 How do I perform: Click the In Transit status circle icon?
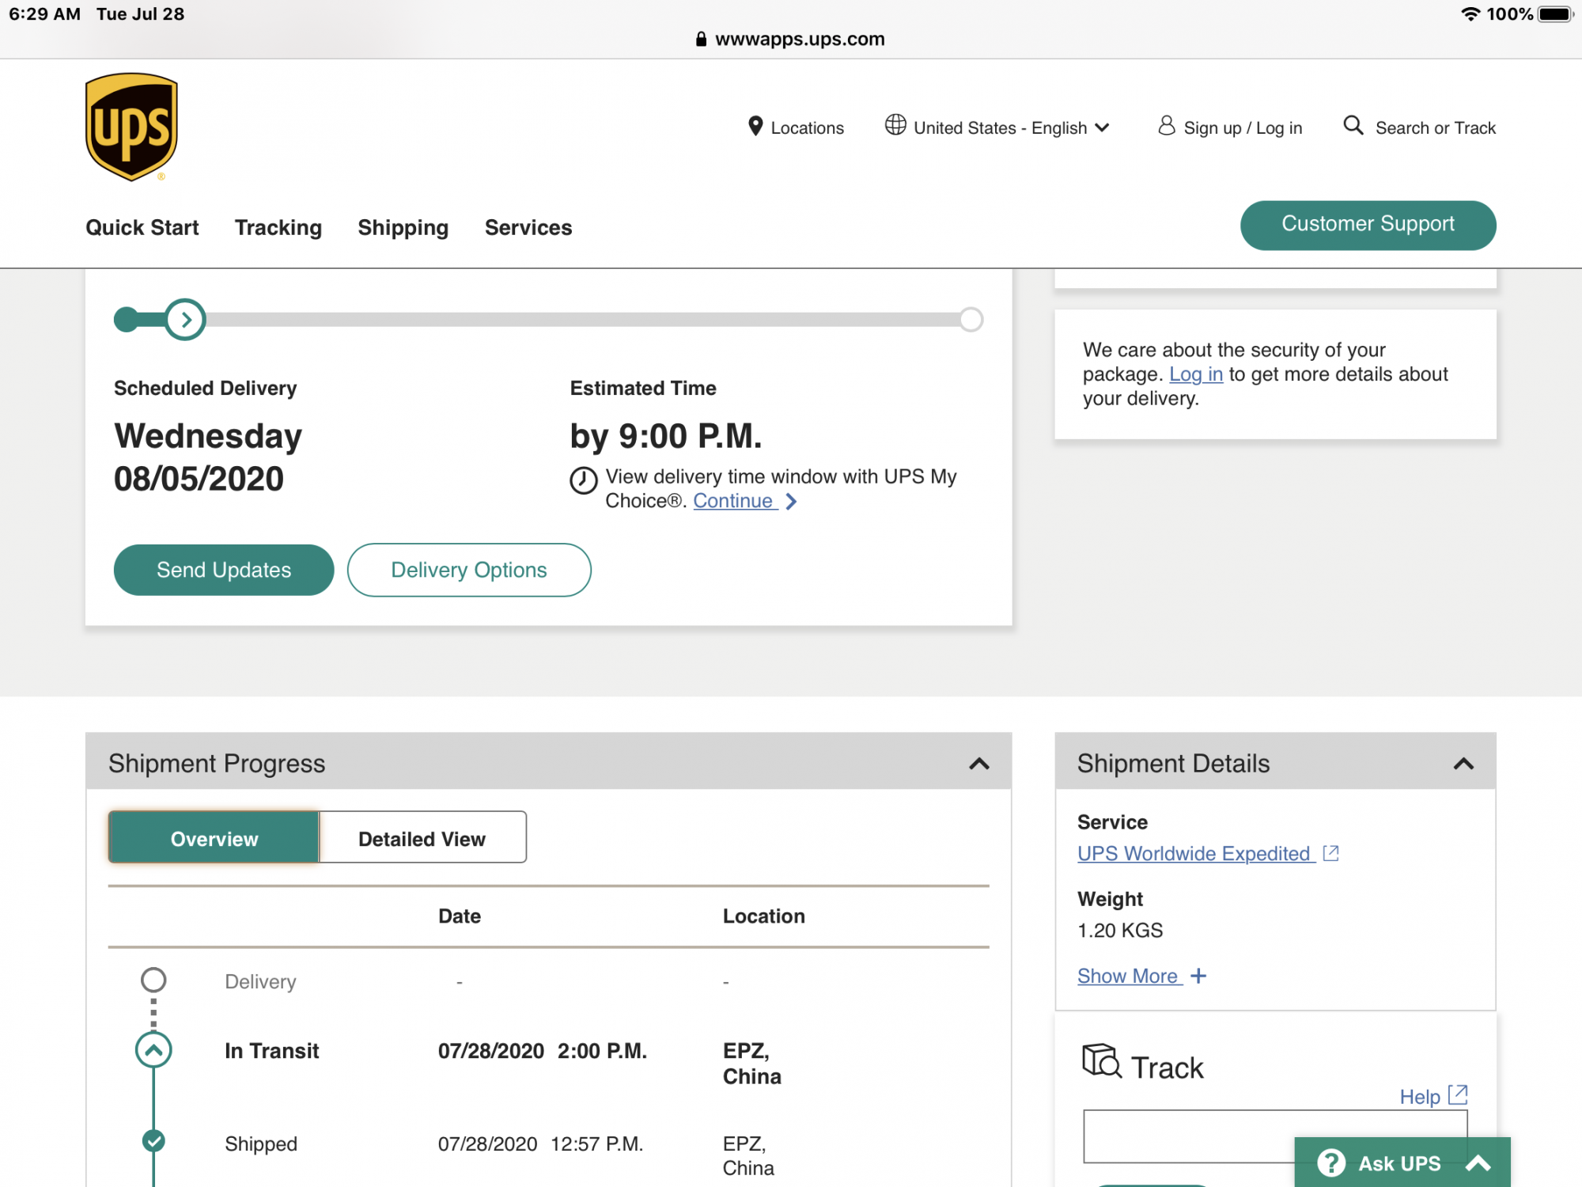[153, 1050]
